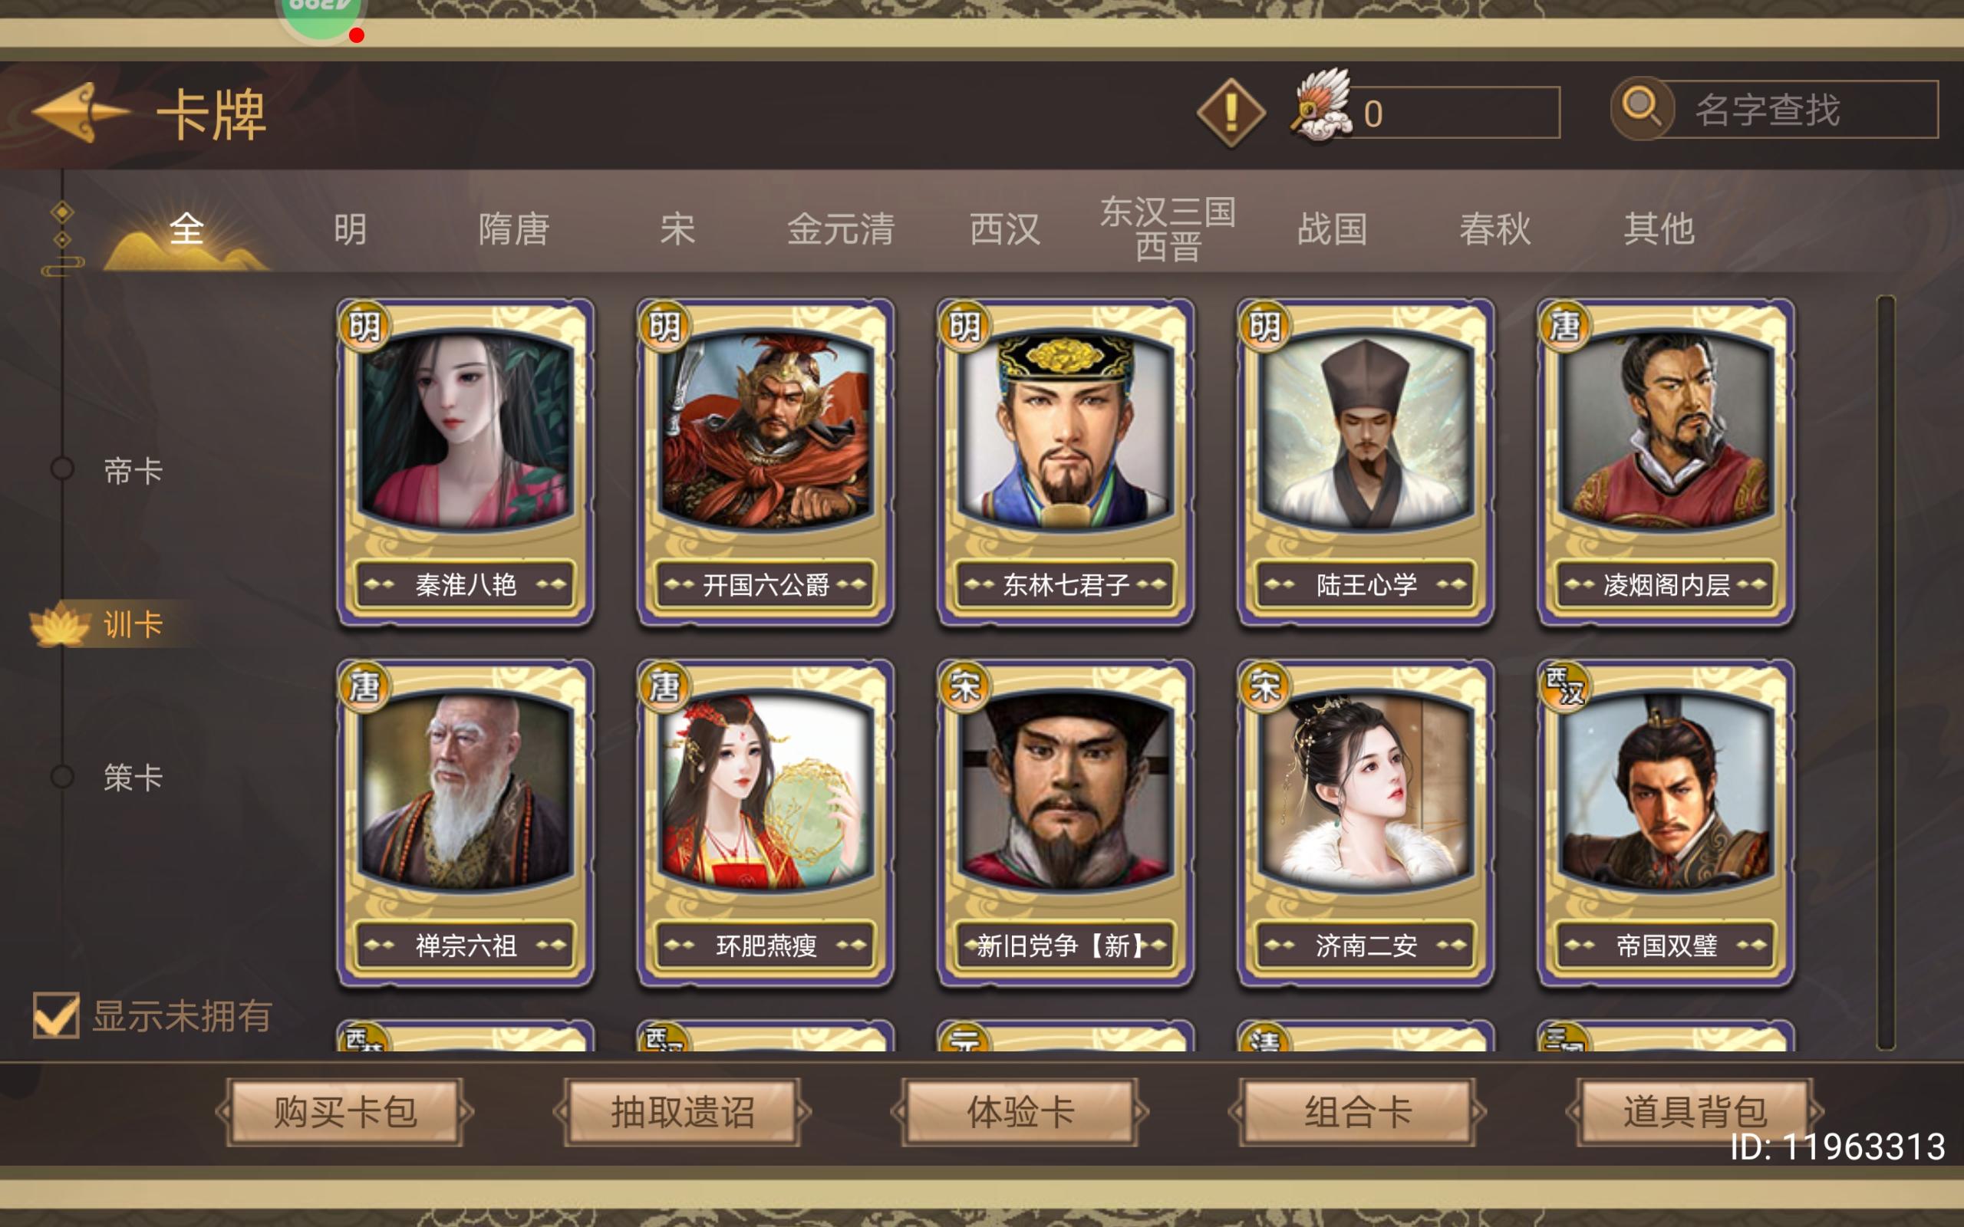Switch to the 其他 tab
The image size is (1964, 1227).
[1659, 229]
